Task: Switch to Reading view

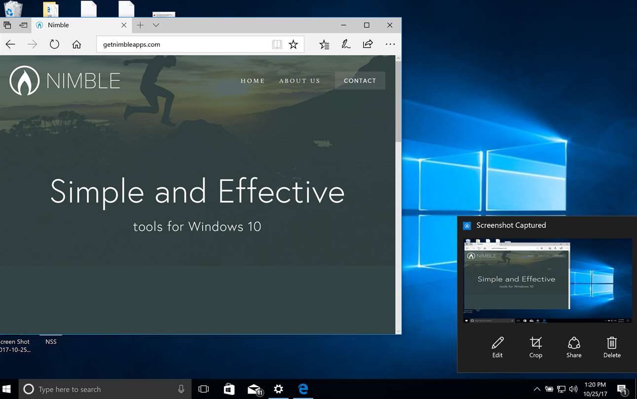Action: (277, 44)
